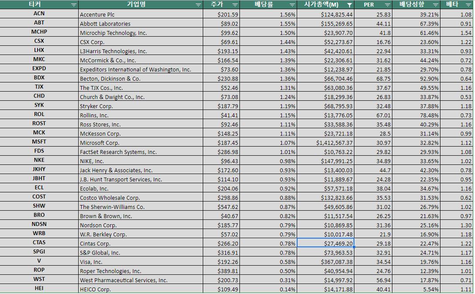
Task: Select Abbott Laboratories company name cell
Action: click(141, 23)
